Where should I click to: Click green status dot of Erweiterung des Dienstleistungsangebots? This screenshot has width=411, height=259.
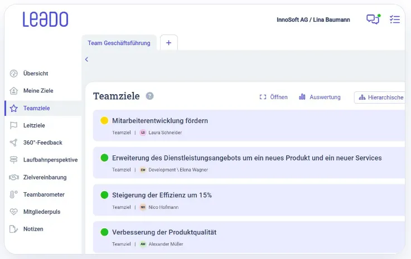coord(104,158)
